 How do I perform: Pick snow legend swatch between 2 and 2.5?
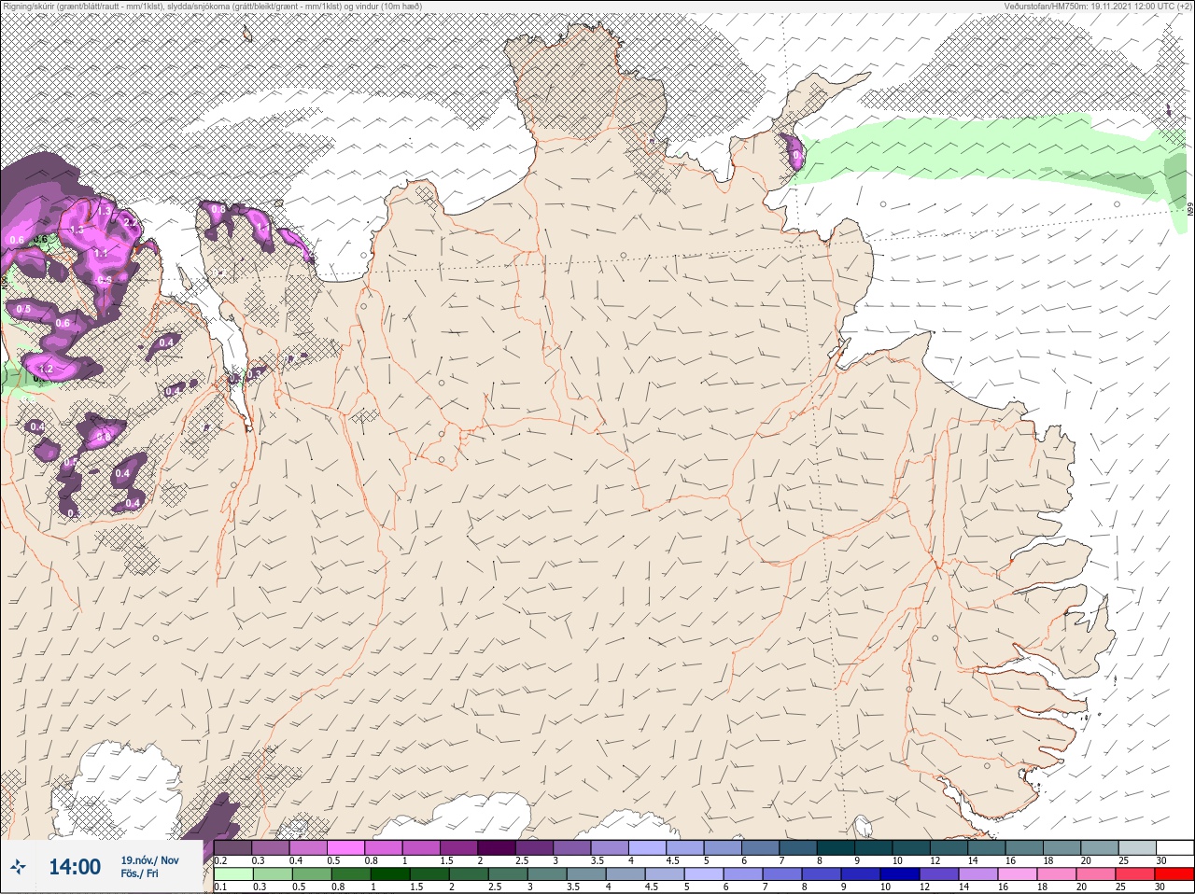click(x=499, y=847)
